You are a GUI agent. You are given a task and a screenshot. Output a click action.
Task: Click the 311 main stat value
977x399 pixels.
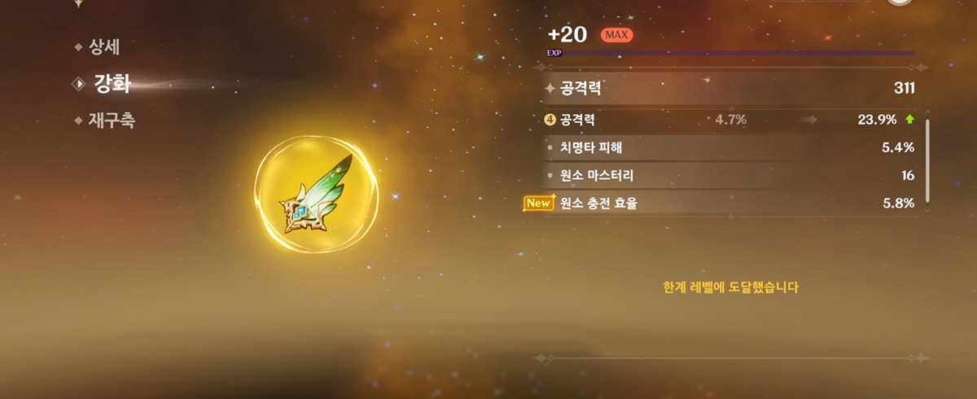tap(904, 88)
